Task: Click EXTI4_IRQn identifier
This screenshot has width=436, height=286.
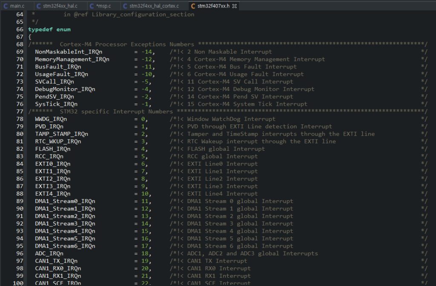Action: 53,194
